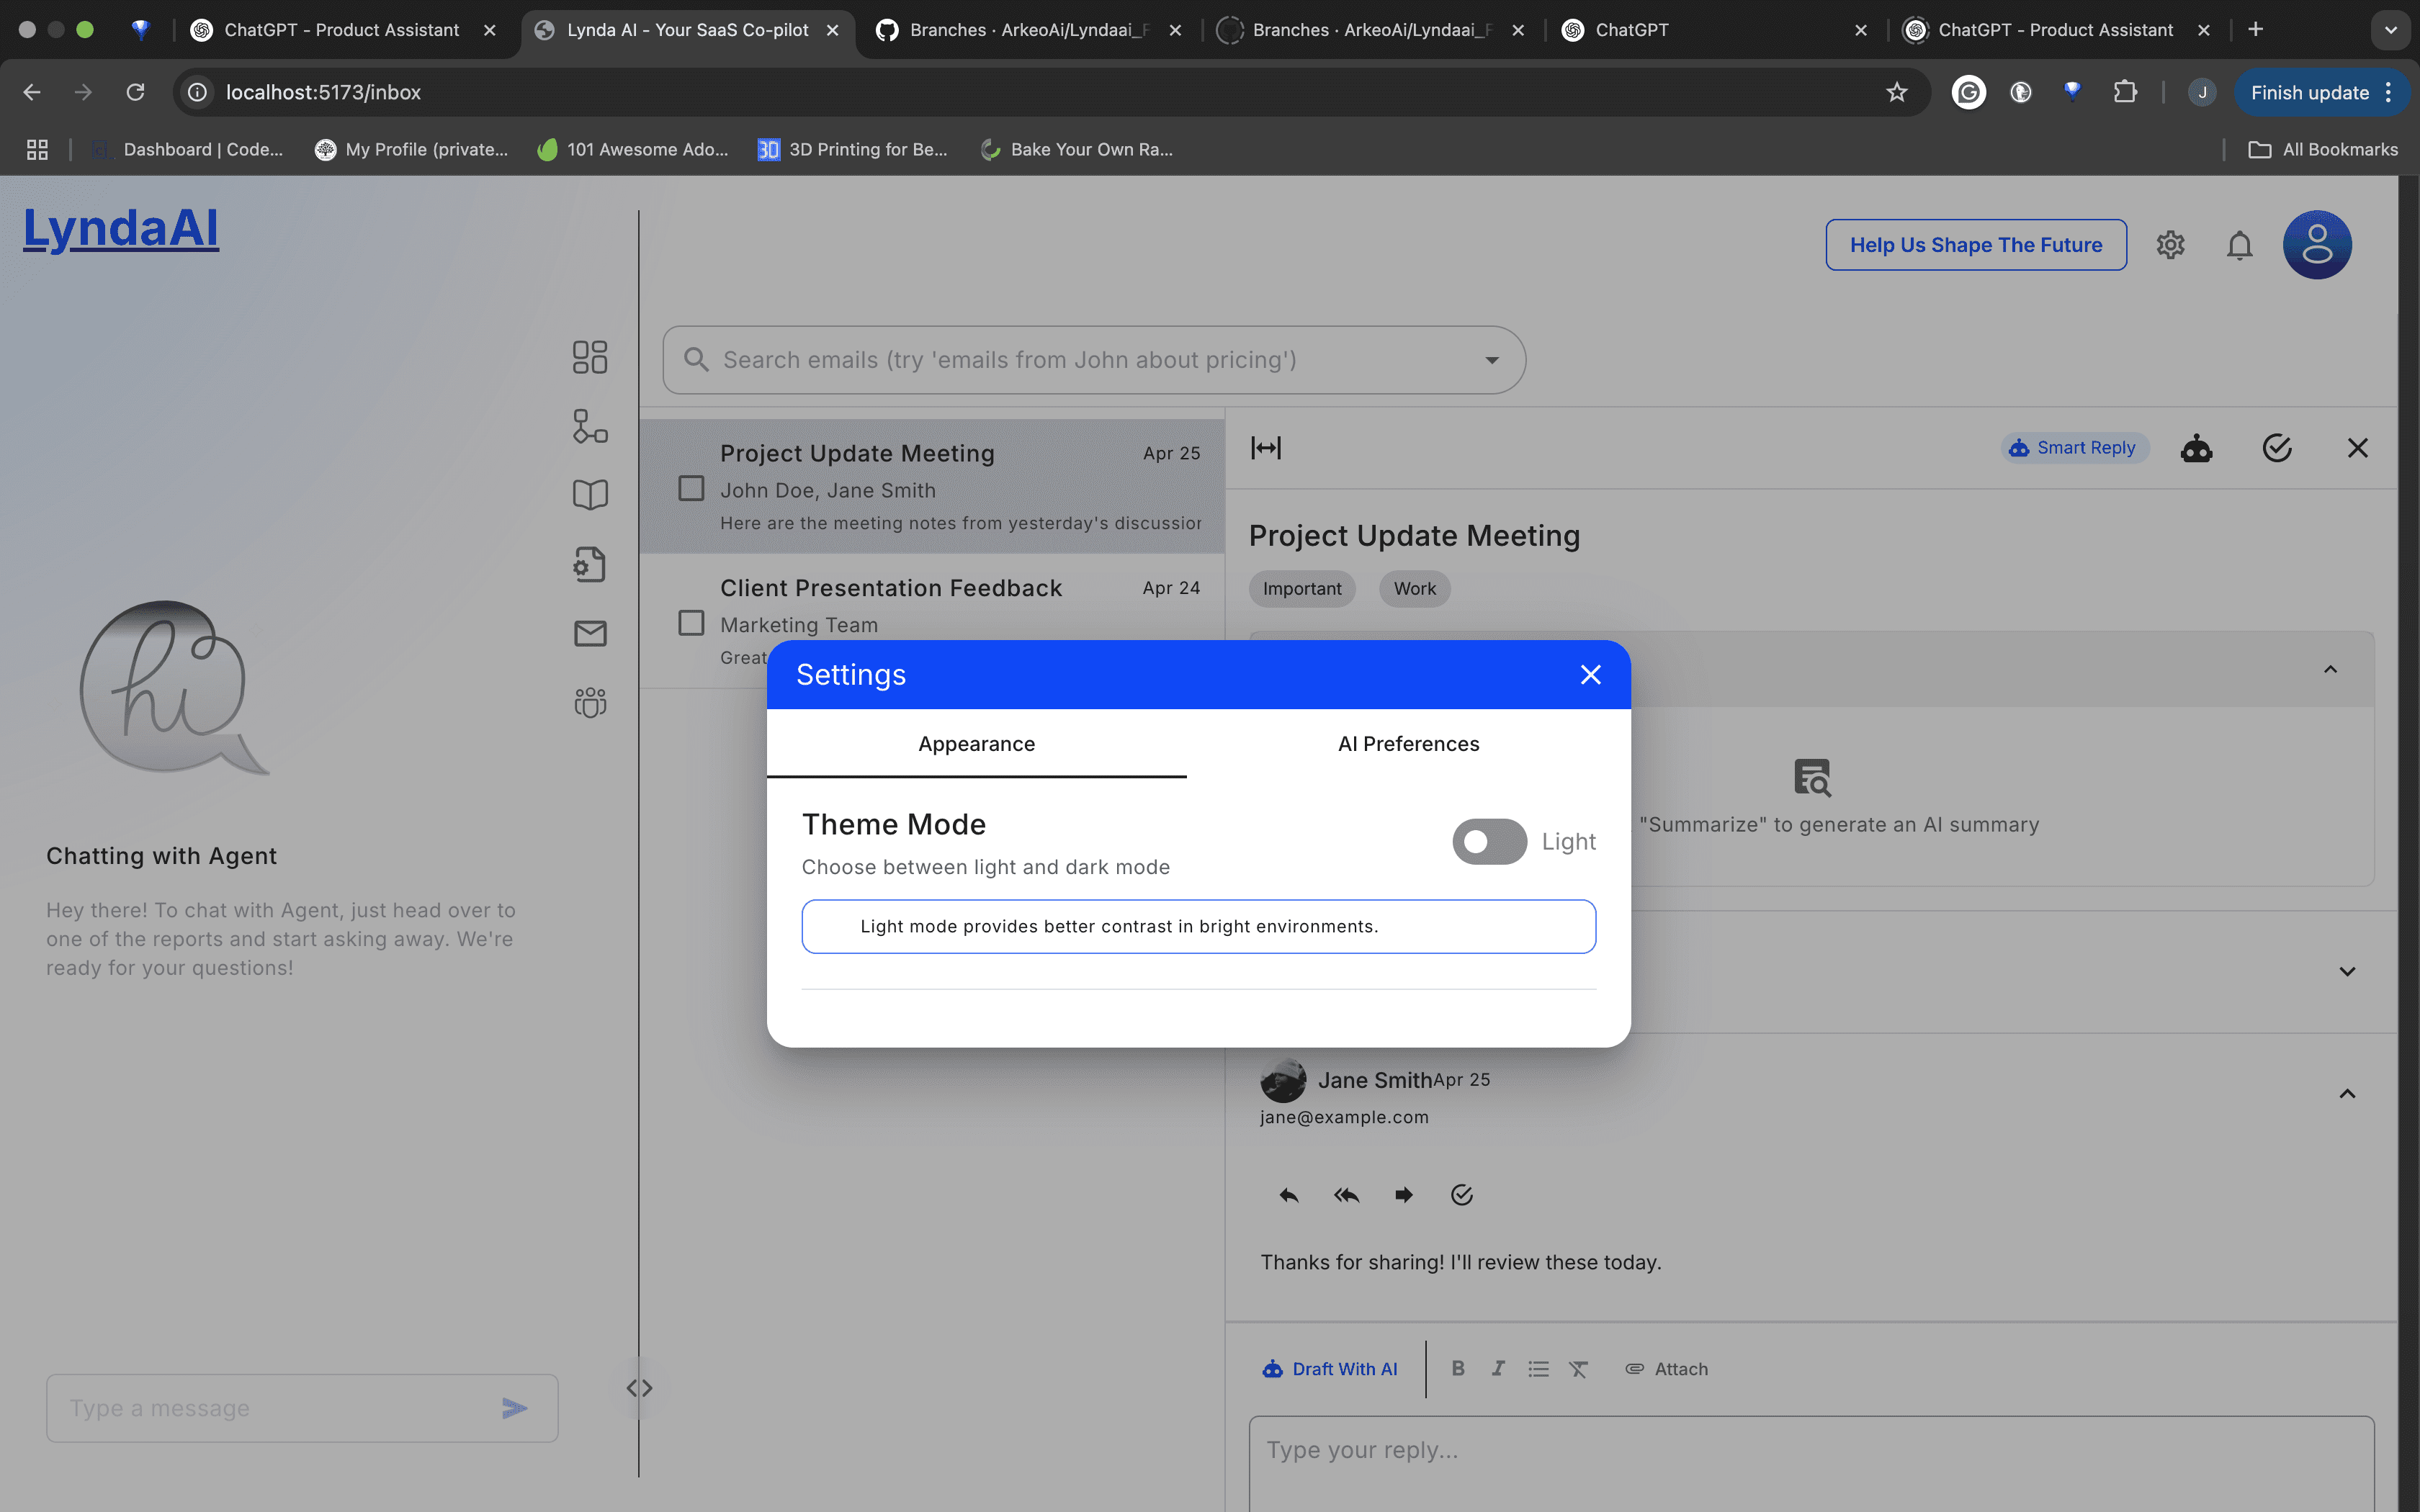The image size is (2420, 1512).
Task: Reply-all to Jane Smith's message
Action: (x=1346, y=1195)
